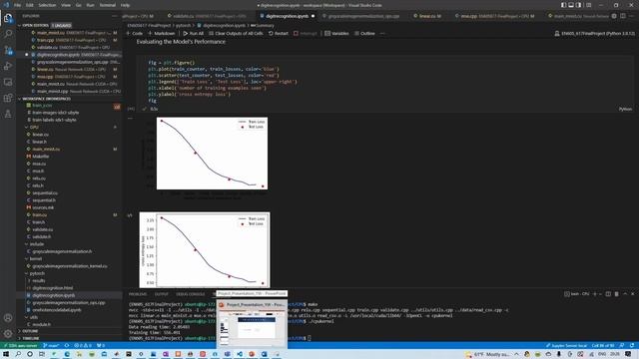This screenshot has height=359, width=639.
Task: Open the Explorer view in the activity bar
Action: [x=8, y=18]
